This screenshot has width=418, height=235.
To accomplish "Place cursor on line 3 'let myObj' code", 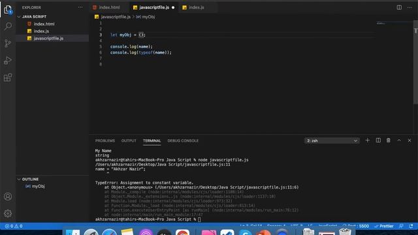I will click(128, 35).
